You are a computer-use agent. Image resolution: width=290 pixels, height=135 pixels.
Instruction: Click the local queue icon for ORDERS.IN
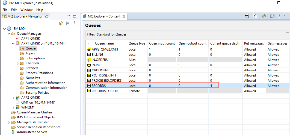pos(89,70)
